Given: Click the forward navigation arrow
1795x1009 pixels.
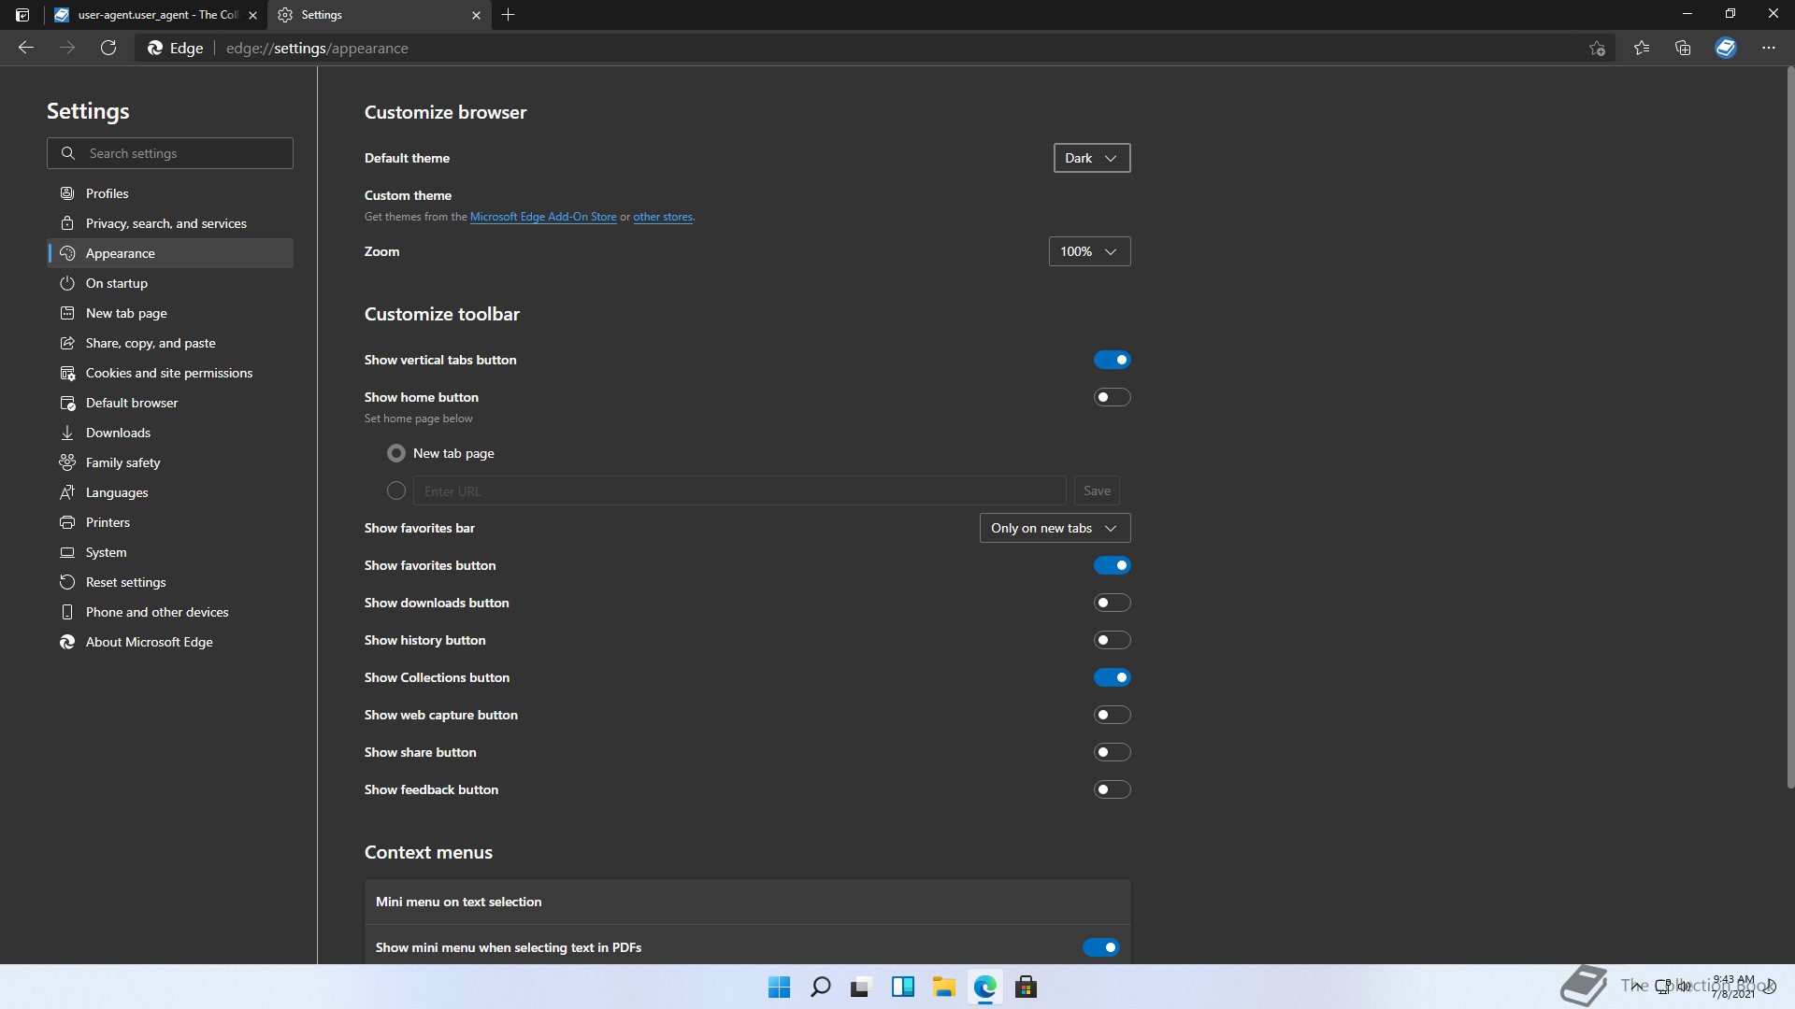Looking at the screenshot, I should click(67, 48).
